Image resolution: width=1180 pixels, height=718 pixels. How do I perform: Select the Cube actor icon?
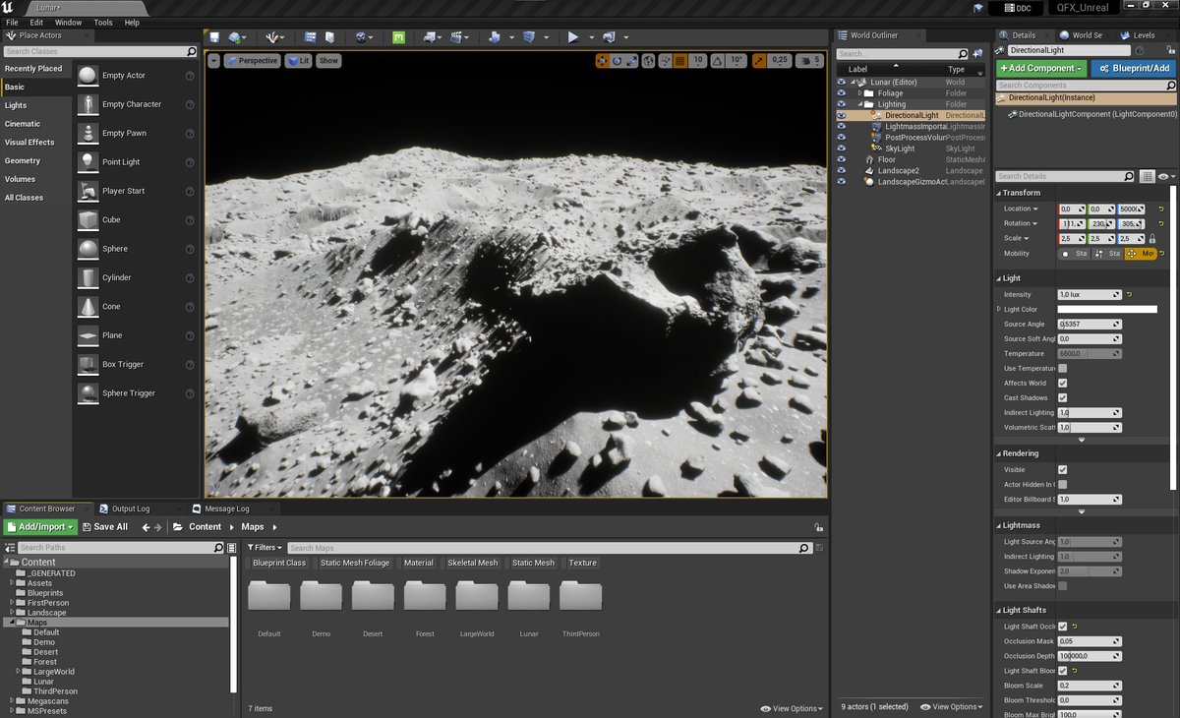point(88,220)
